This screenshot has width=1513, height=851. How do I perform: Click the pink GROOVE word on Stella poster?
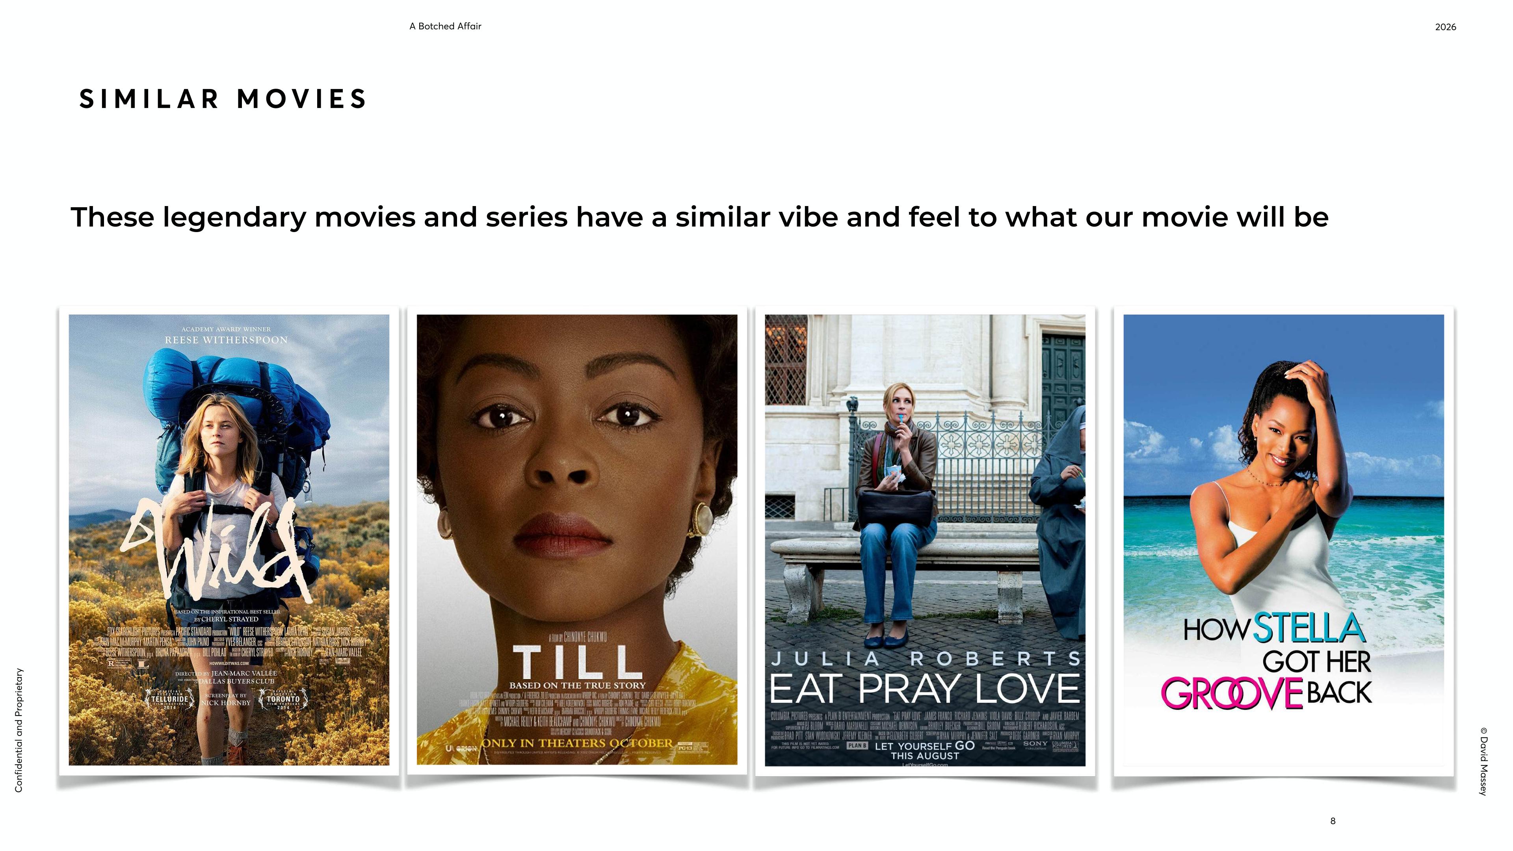pyautogui.click(x=1232, y=693)
